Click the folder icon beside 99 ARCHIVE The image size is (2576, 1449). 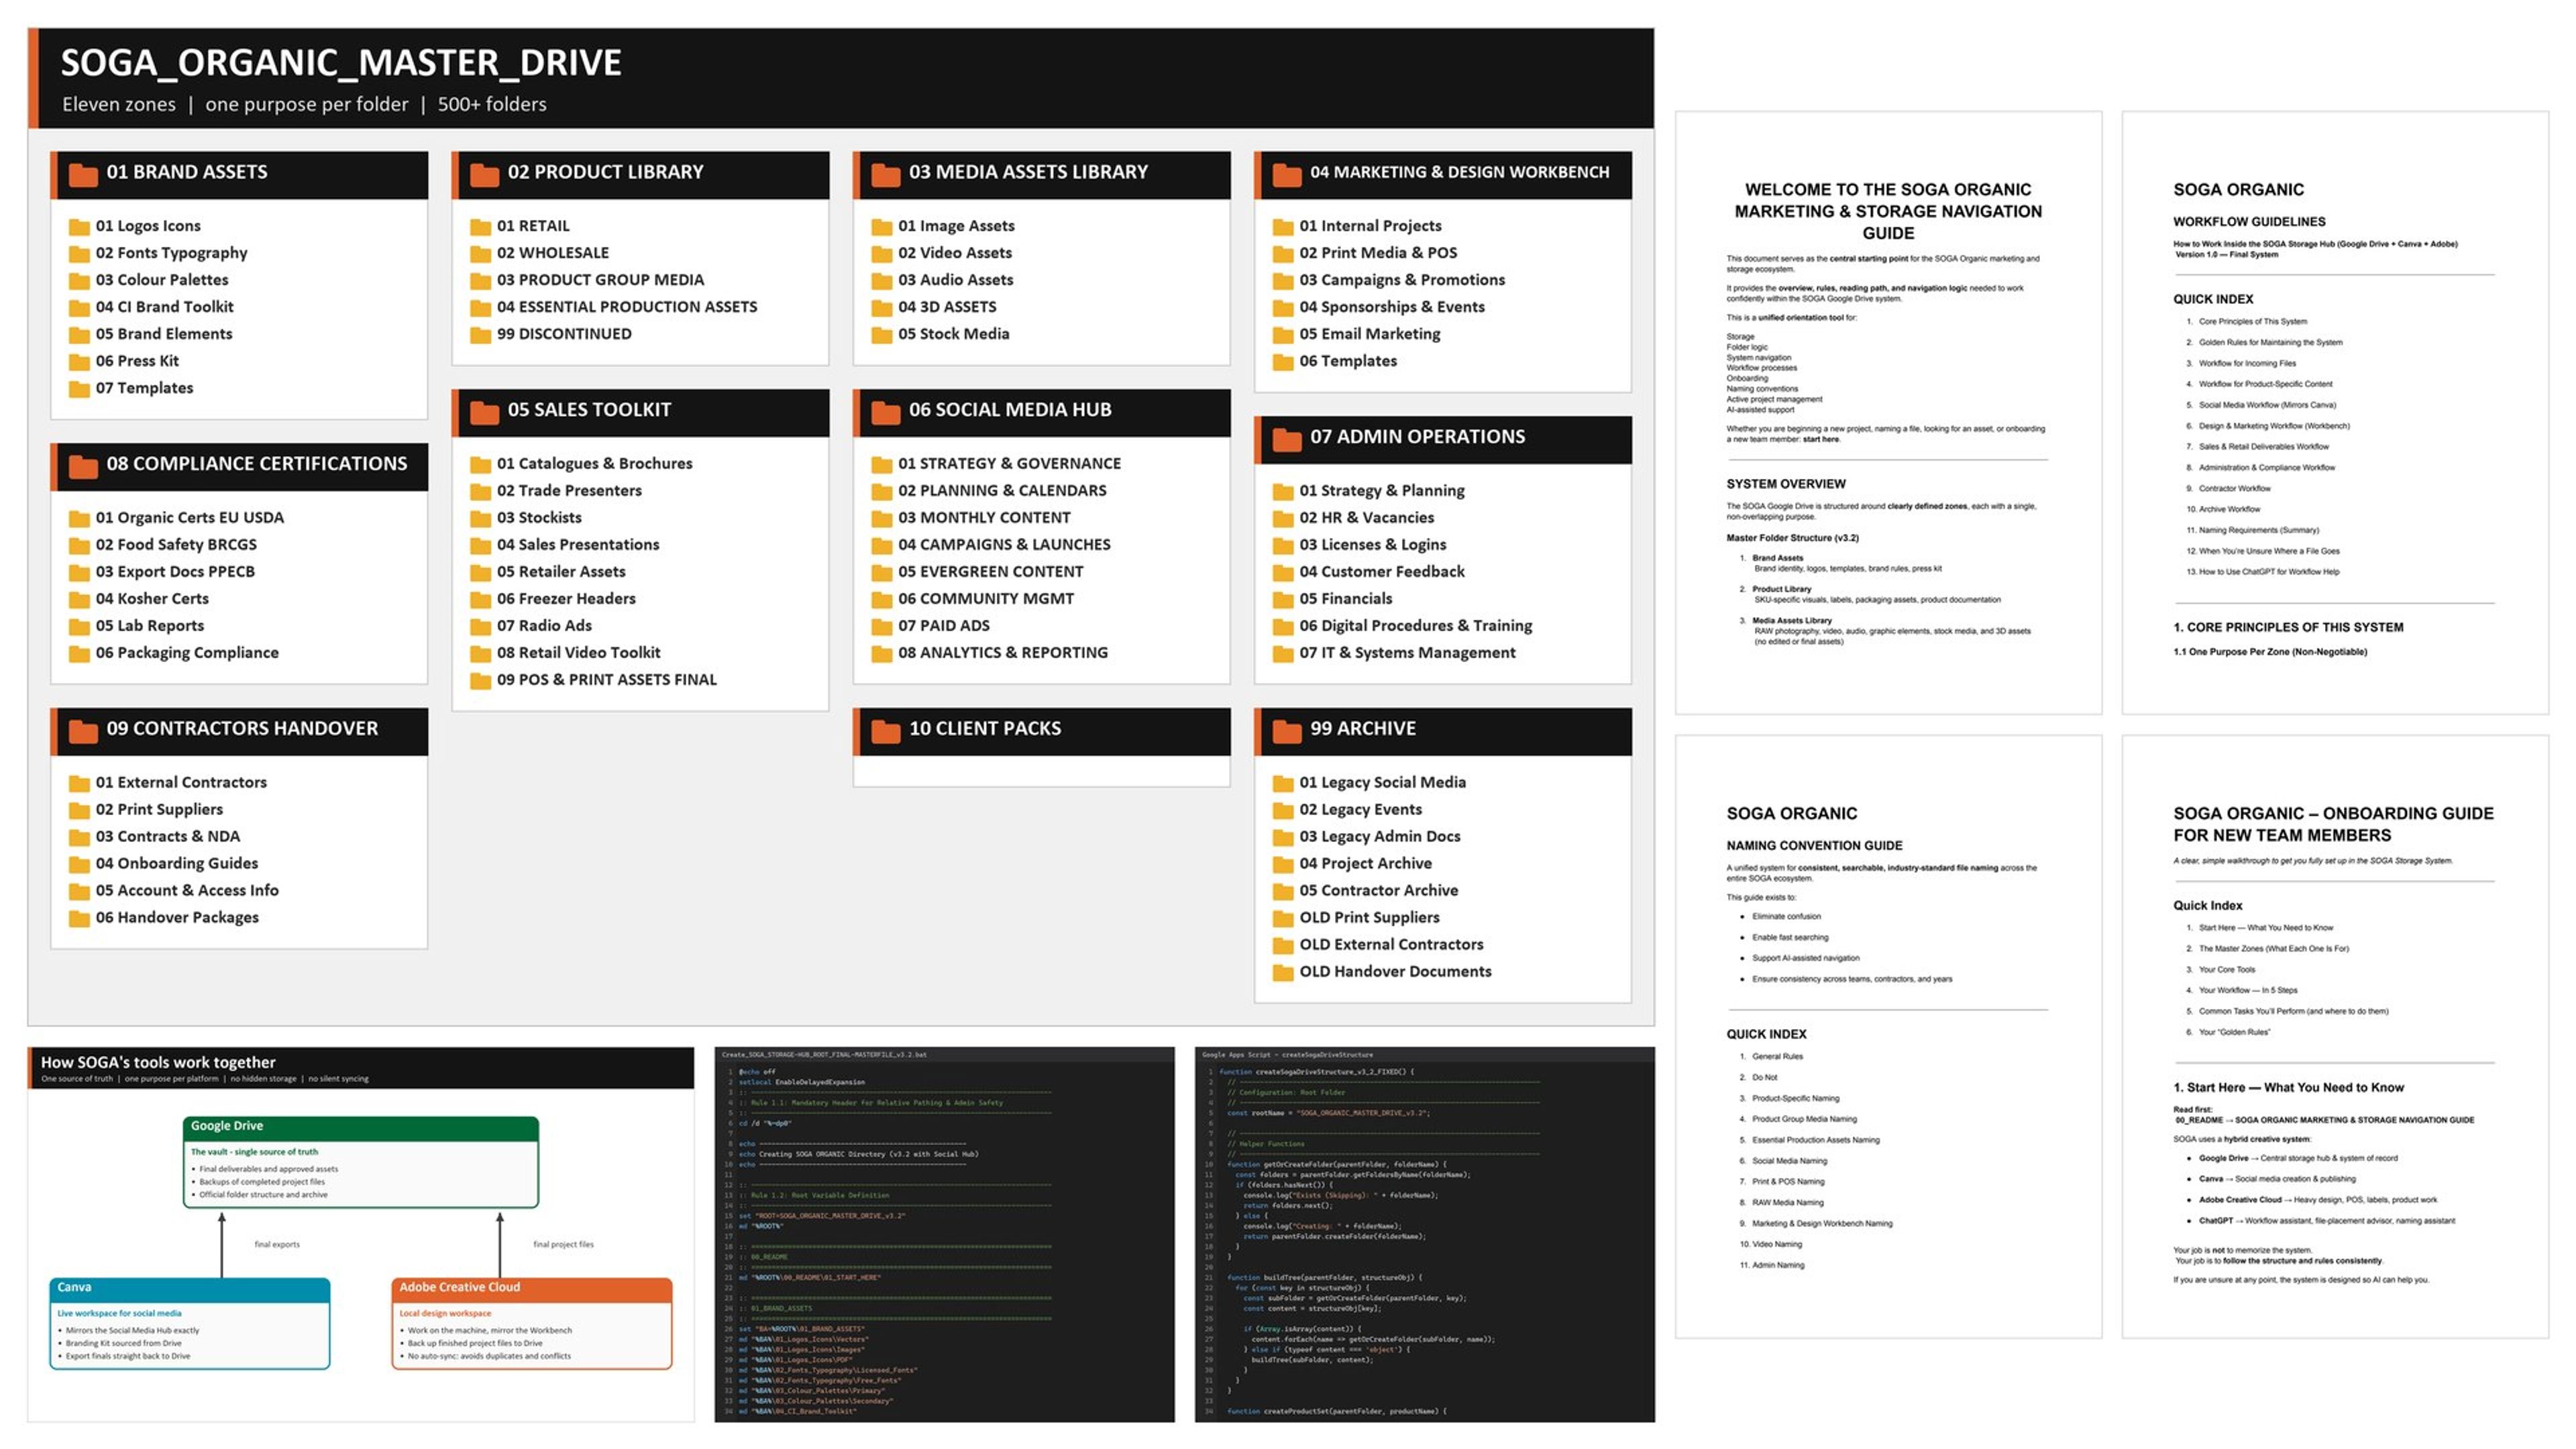(x=1287, y=731)
